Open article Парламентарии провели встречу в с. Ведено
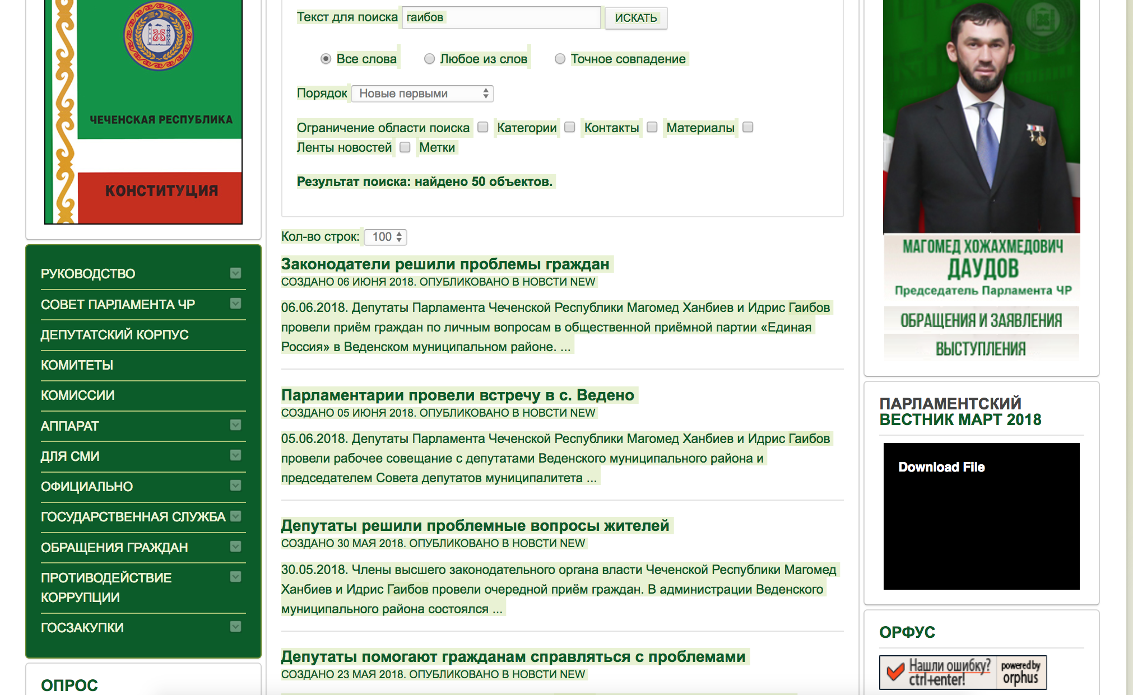 (x=457, y=395)
